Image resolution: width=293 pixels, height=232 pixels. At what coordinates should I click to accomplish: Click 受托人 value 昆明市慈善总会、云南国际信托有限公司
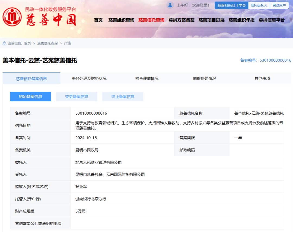110,174
